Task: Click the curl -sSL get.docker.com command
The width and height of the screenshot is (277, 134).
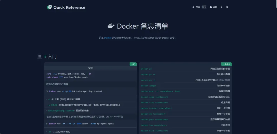Action: tap(69, 74)
